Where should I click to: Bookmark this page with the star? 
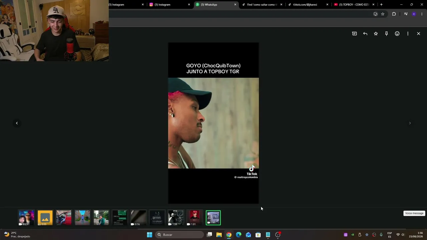coord(383,14)
